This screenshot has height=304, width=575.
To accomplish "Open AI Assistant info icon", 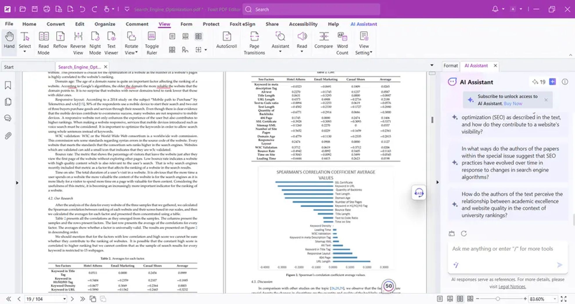I will [565, 82].
